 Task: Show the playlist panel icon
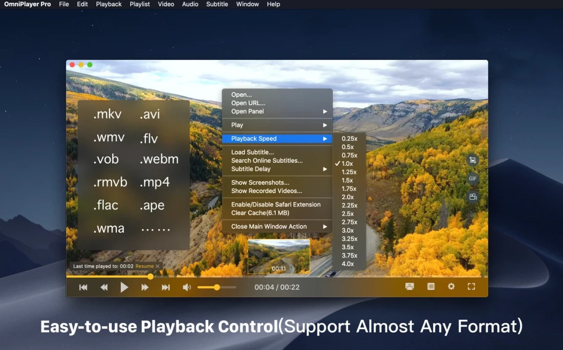click(430, 287)
